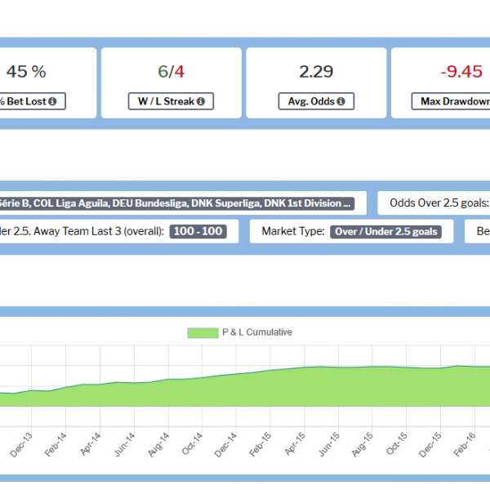Image resolution: width=490 pixels, height=490 pixels.
Task: Click the Away Team Last 3 (overall) label
Action: (99, 232)
